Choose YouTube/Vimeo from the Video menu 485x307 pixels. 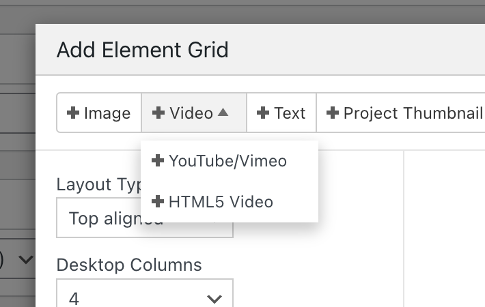227,161
